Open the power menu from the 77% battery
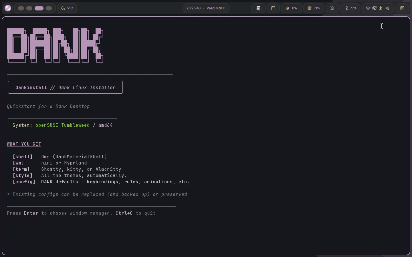412x257 pixels. 350,8
